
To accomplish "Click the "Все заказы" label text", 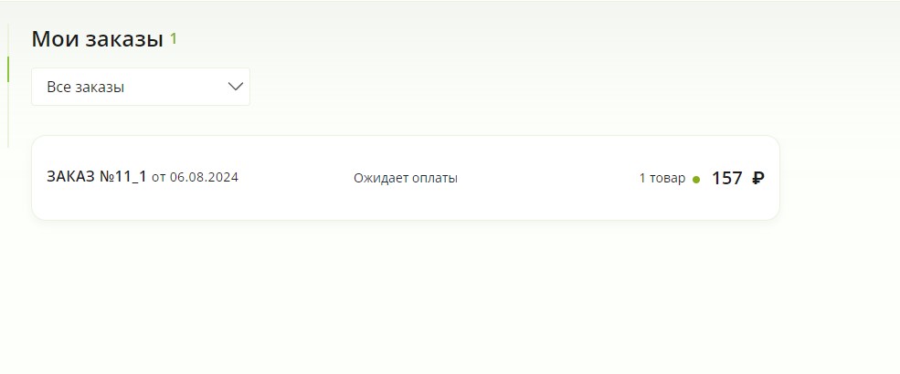I will (86, 87).
